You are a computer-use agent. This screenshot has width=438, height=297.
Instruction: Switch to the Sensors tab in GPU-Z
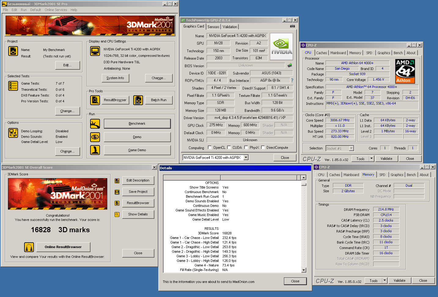point(213,27)
